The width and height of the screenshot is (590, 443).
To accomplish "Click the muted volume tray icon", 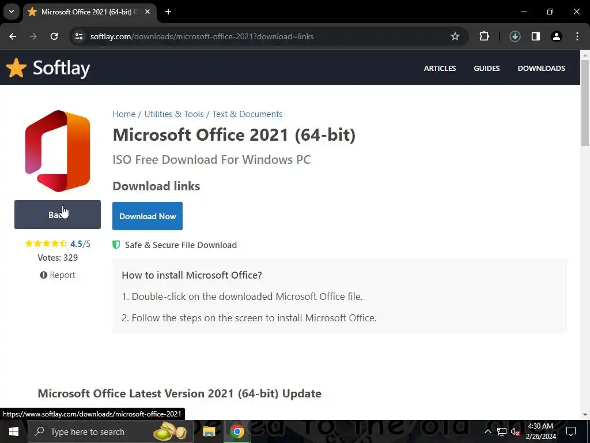I will tap(515, 432).
